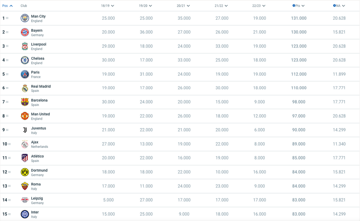The width and height of the screenshot is (360, 221).
Task: Click the Dortmund club crest
Action: coord(25,172)
